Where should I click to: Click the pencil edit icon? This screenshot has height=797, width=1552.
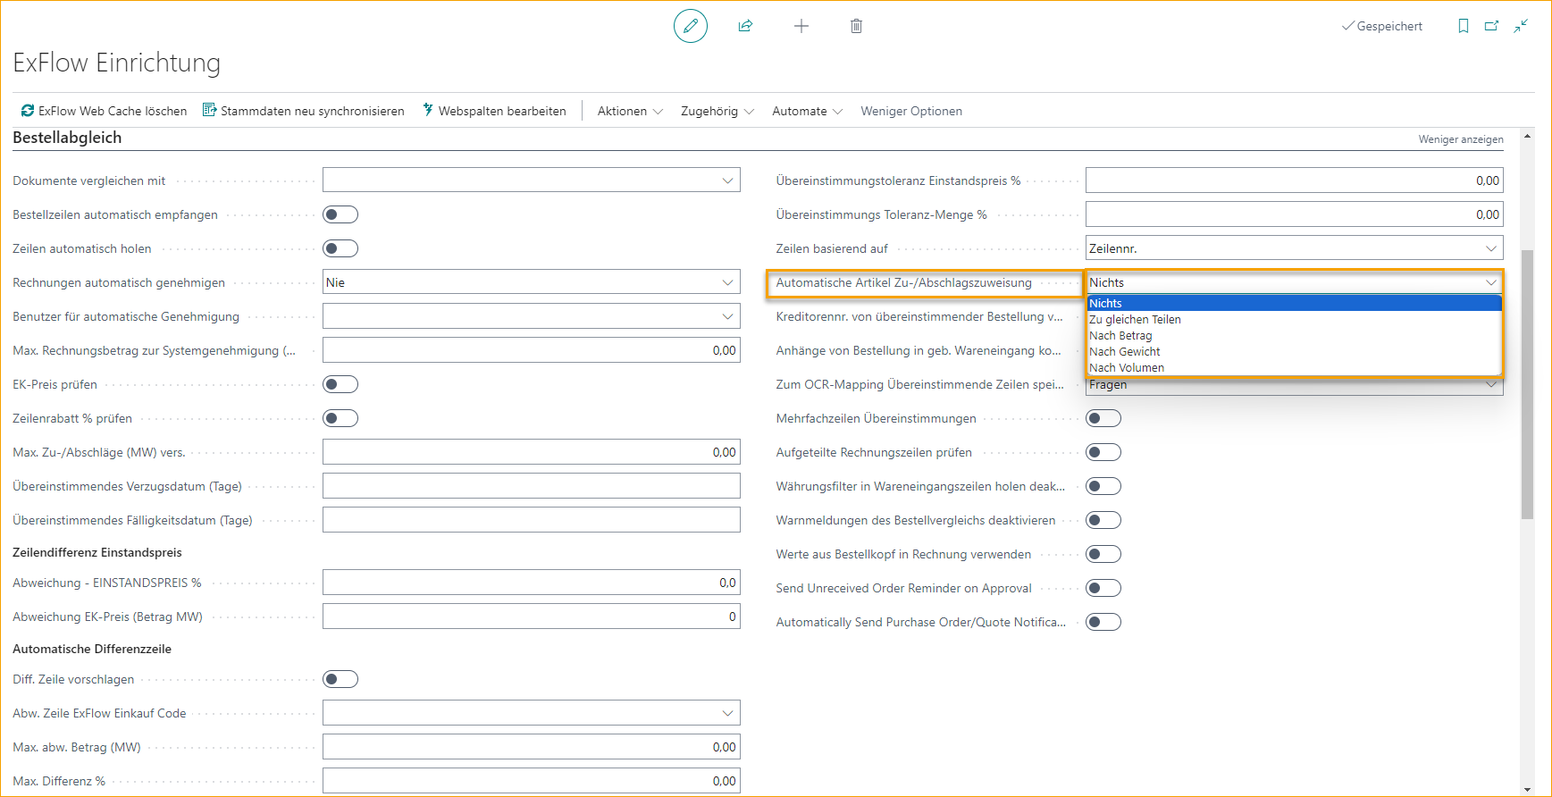click(x=690, y=26)
